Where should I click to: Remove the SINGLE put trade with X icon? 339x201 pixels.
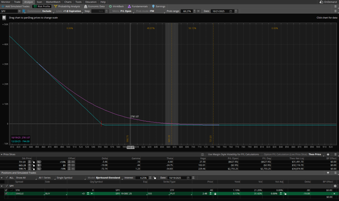(x=335, y=193)
